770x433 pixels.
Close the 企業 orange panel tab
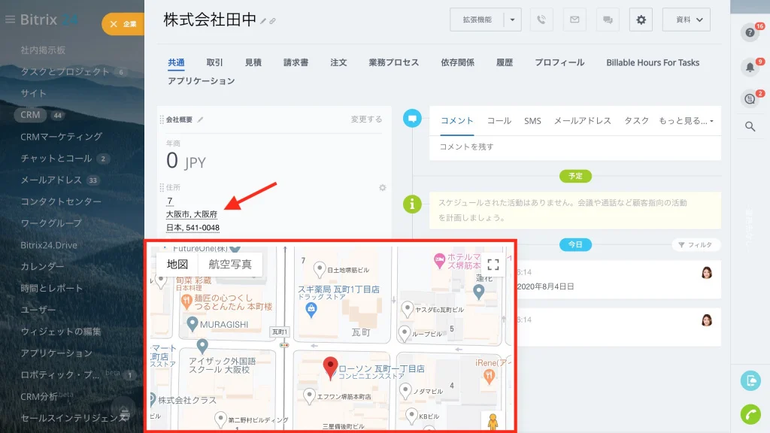click(x=114, y=24)
